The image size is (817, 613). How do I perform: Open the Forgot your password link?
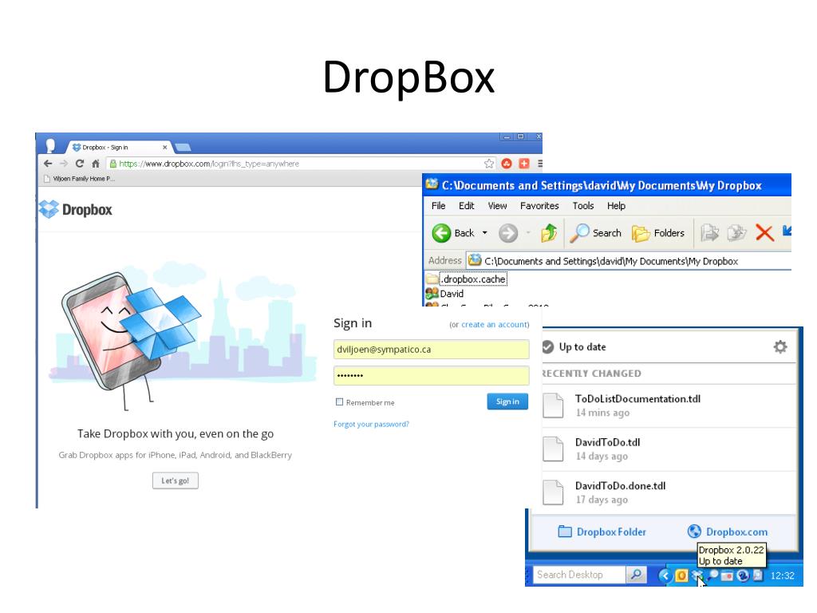coord(371,425)
